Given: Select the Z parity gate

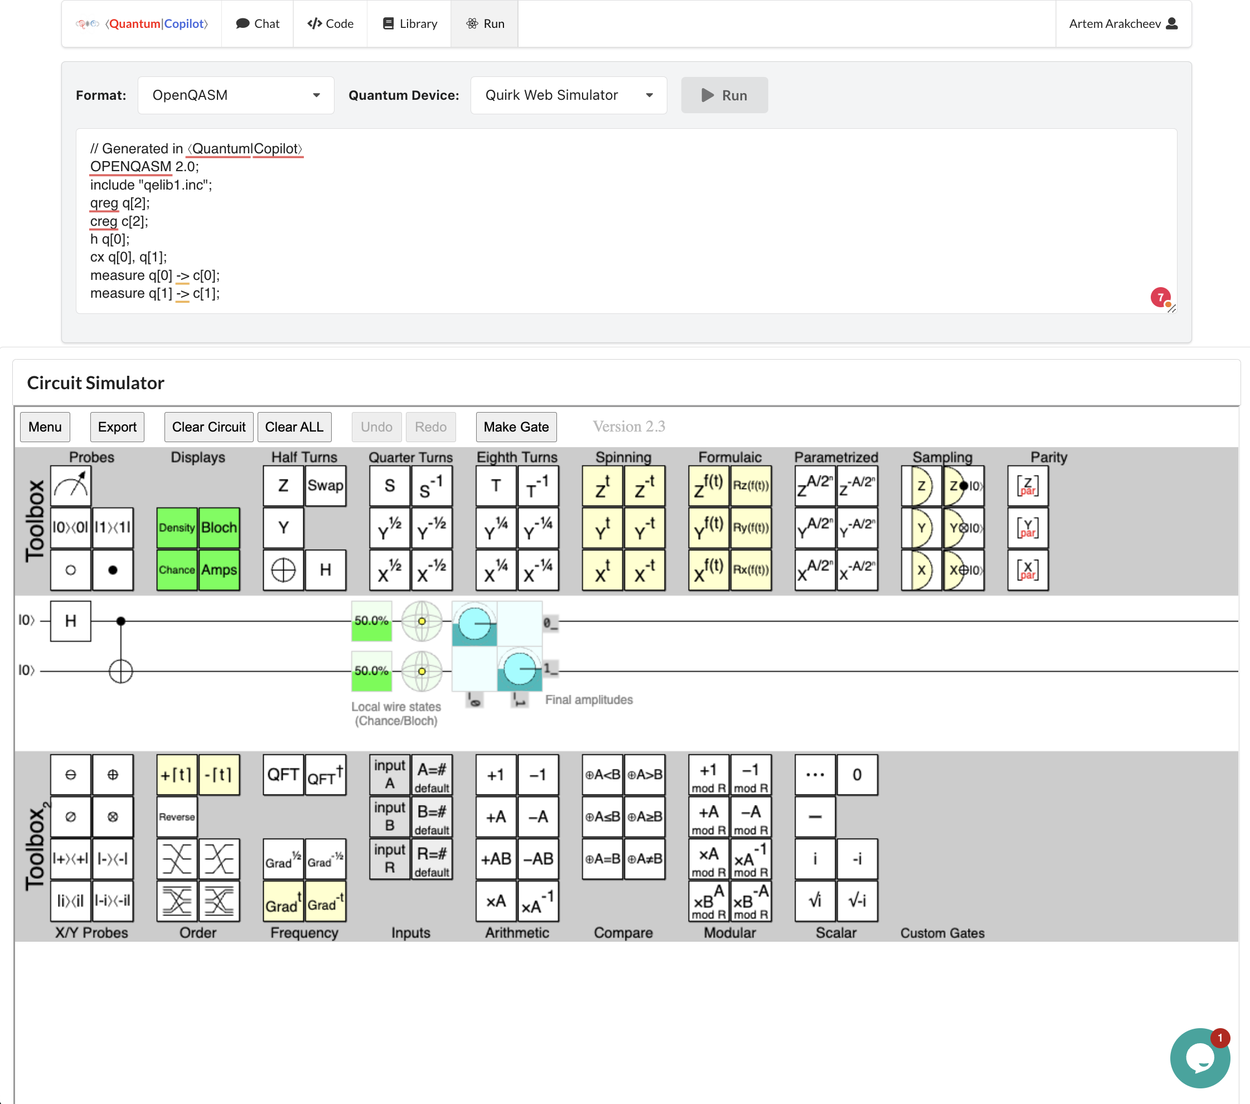Looking at the screenshot, I should coord(1028,486).
